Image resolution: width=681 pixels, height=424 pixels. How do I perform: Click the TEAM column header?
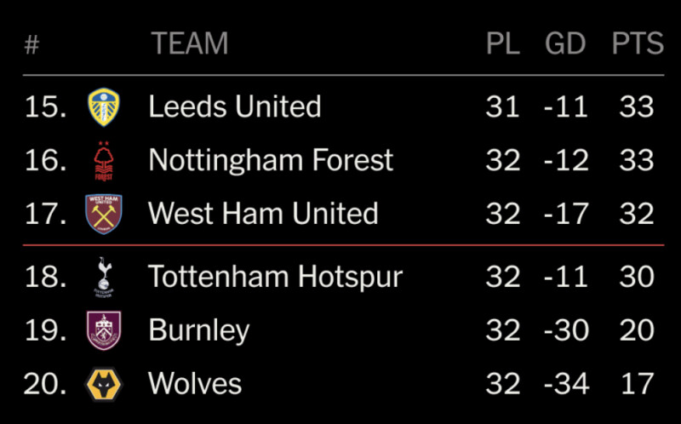click(190, 43)
